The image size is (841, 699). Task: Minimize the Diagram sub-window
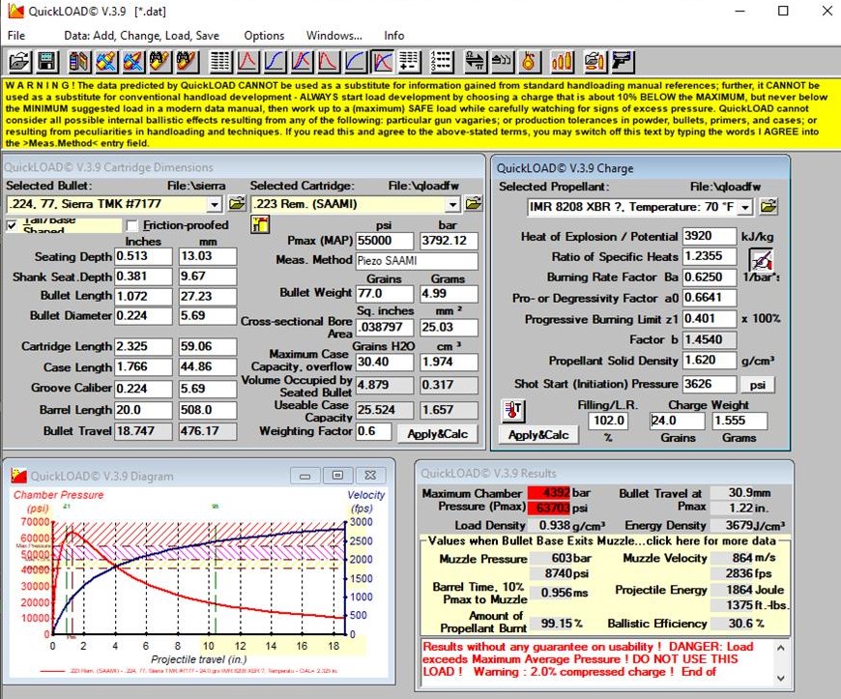pyautogui.click(x=305, y=476)
